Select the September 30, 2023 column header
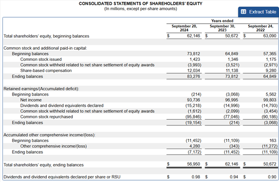The image size is (279, 182). pyautogui.click(x=222, y=28)
